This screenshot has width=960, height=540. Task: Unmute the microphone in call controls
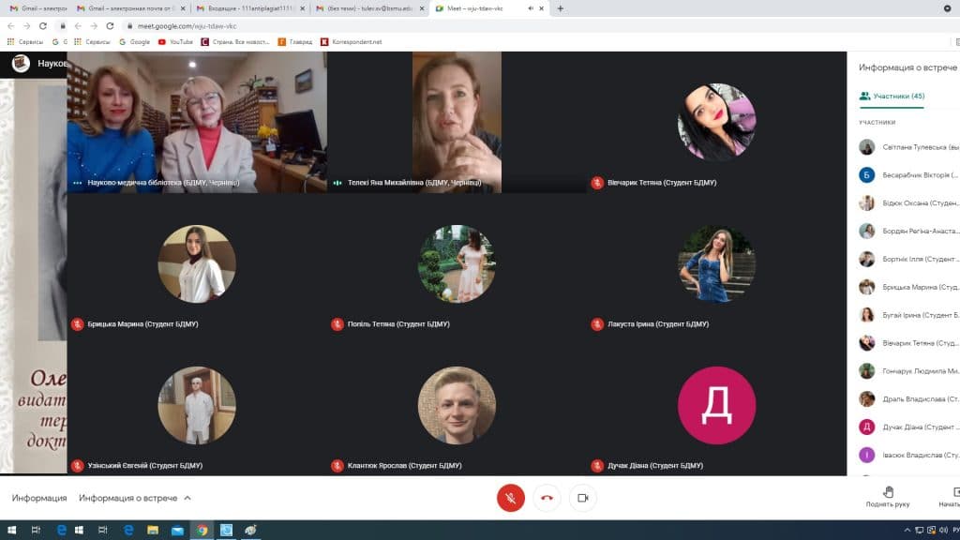click(510, 498)
